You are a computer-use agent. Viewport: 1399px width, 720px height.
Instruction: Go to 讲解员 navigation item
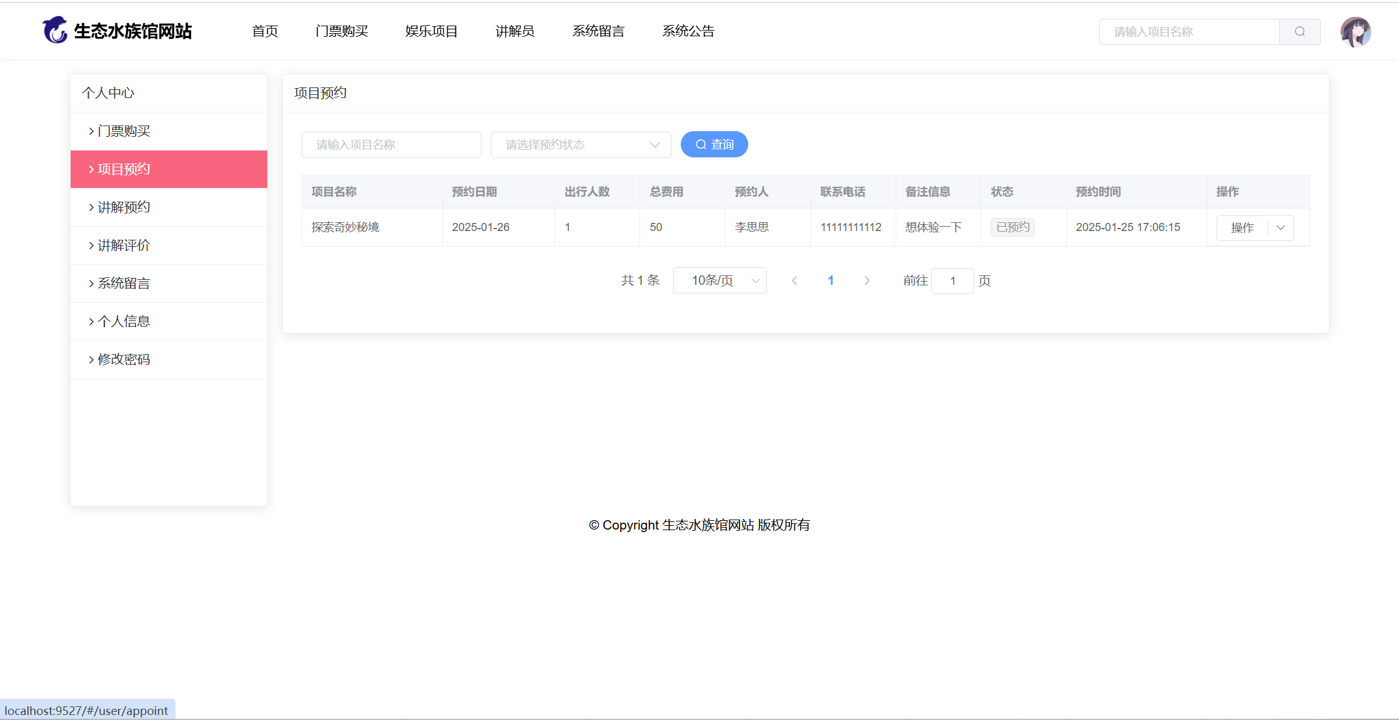515,31
